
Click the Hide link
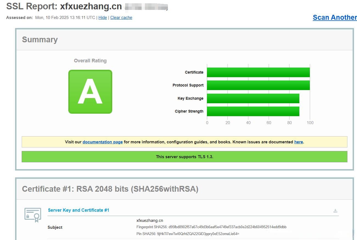coord(103,18)
